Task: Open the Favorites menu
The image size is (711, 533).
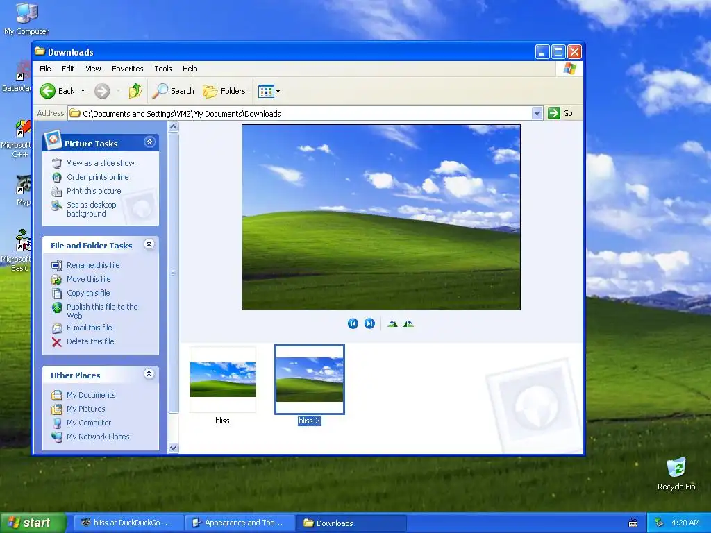Action: pos(128,69)
